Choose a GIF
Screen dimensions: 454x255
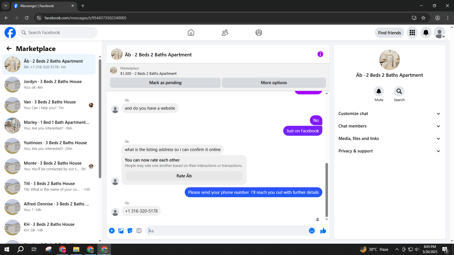coord(139,231)
